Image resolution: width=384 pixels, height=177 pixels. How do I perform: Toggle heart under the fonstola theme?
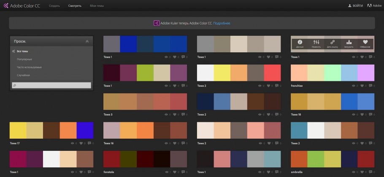(x=175, y=172)
